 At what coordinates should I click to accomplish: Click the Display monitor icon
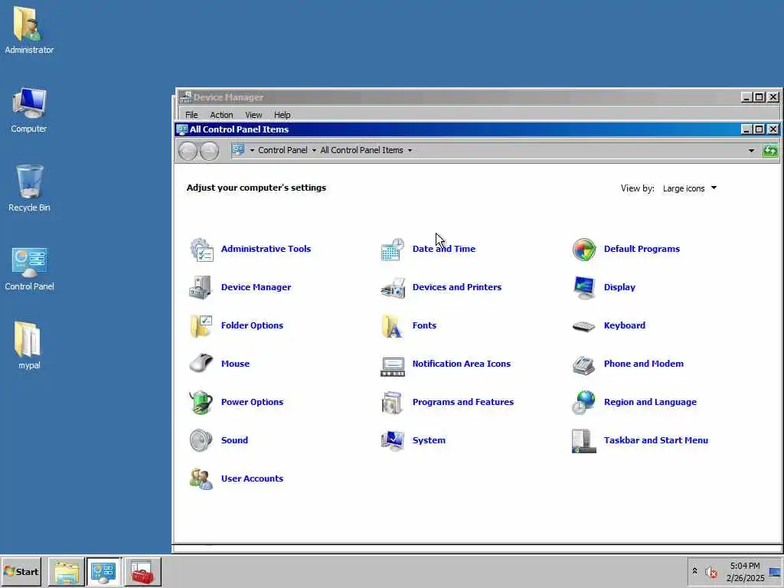584,288
